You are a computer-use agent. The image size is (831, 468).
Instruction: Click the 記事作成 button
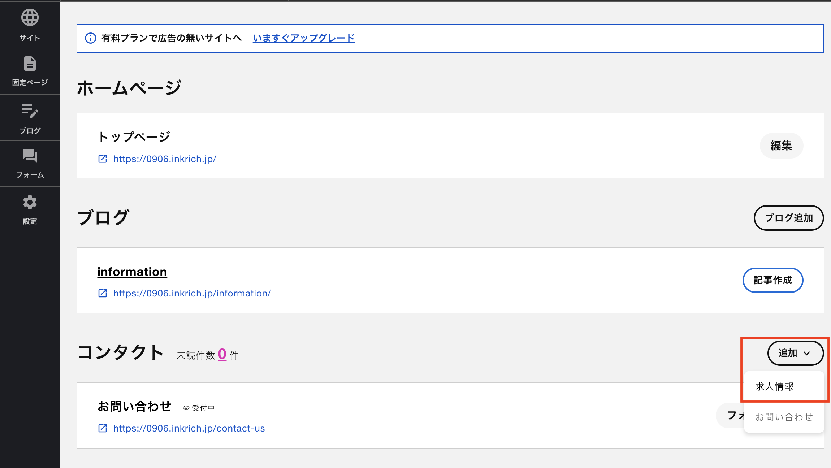coord(773,280)
